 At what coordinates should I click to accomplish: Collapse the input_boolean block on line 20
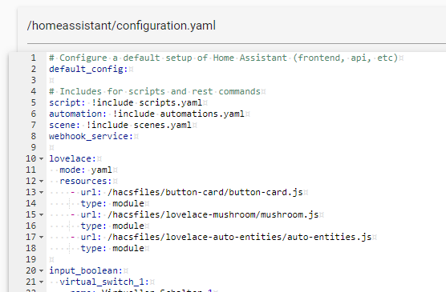pos(42,271)
